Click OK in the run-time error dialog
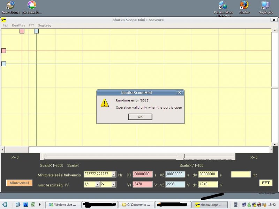Image resolution: width=279 pixels, height=209 pixels. pyautogui.click(x=140, y=117)
